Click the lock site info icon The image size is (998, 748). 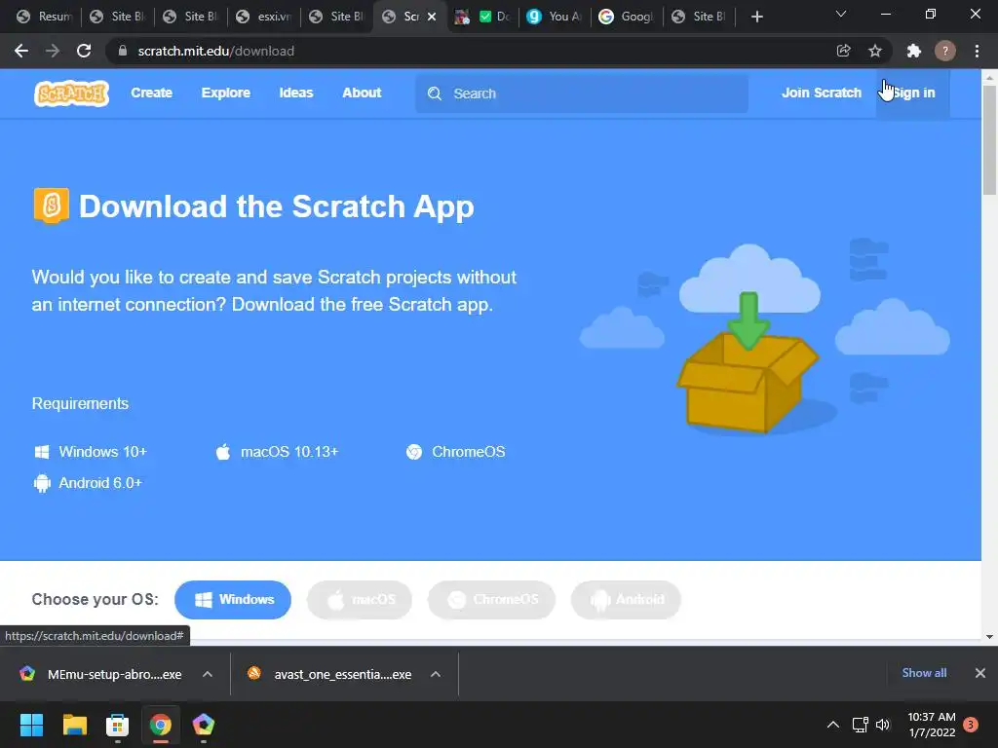click(x=123, y=51)
